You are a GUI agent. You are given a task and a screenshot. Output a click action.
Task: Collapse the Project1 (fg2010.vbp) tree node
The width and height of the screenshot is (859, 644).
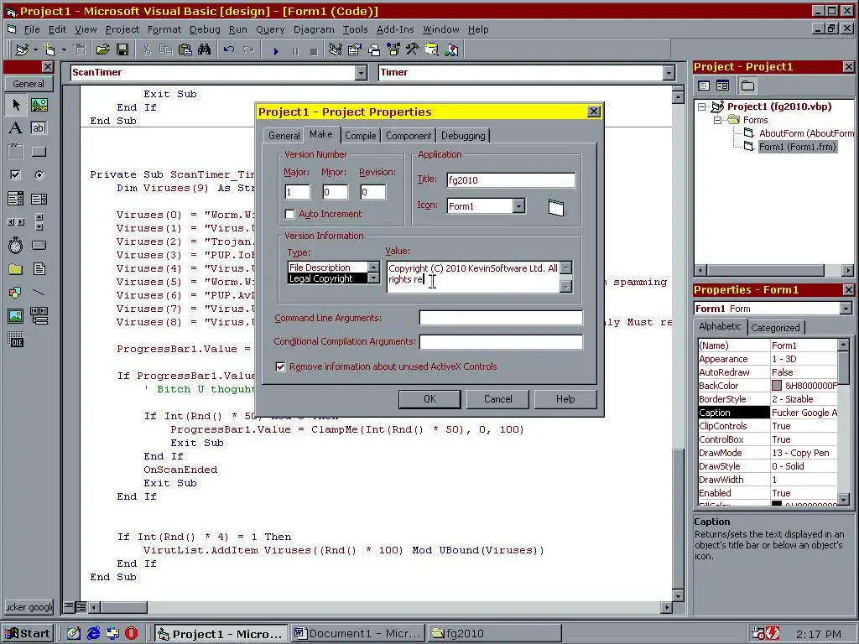coord(702,106)
